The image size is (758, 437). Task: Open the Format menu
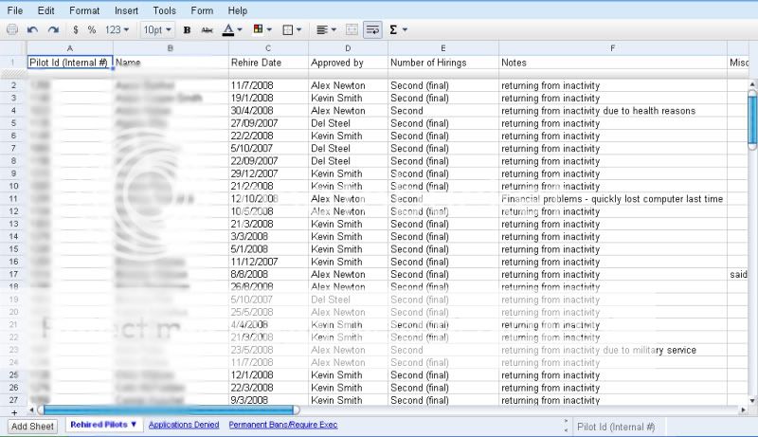[84, 10]
